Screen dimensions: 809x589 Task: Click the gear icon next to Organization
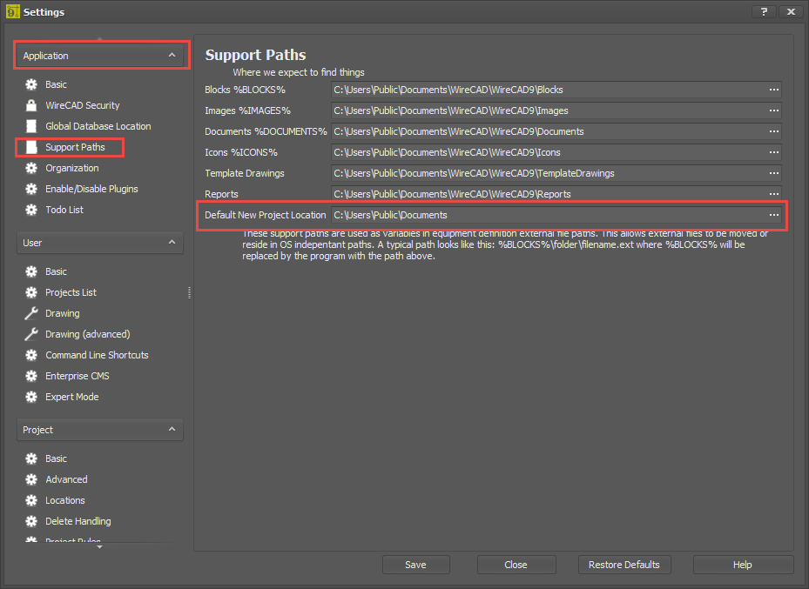tap(31, 168)
